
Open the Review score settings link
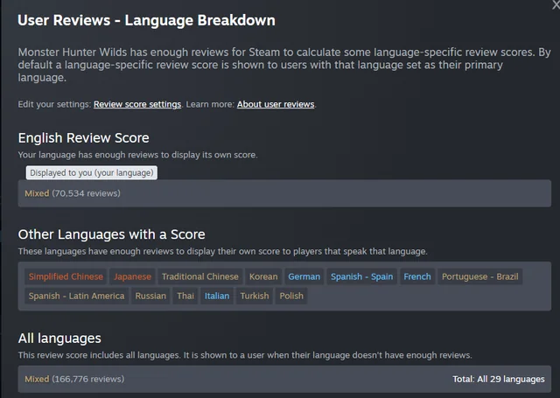137,104
